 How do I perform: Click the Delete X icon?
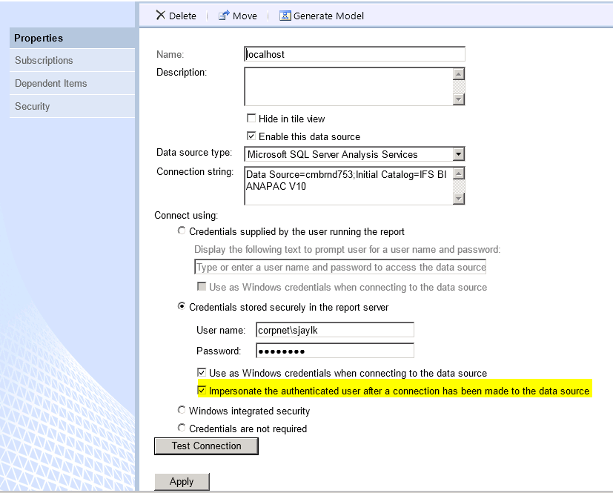160,16
